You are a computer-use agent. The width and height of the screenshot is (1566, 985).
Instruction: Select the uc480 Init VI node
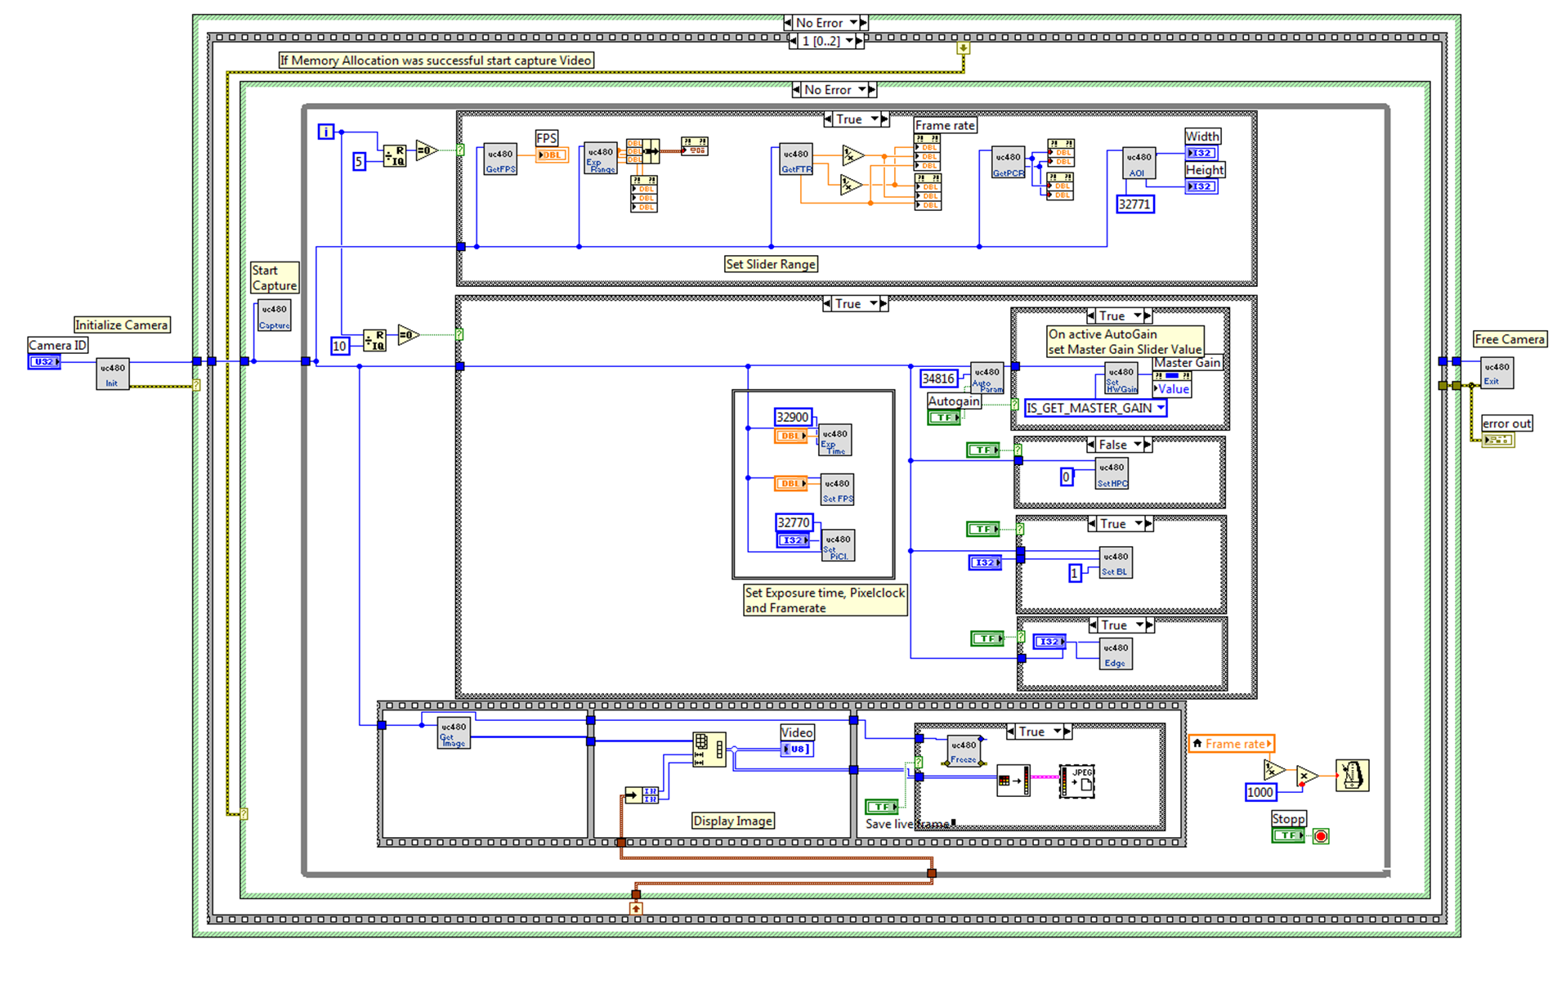coord(112,374)
